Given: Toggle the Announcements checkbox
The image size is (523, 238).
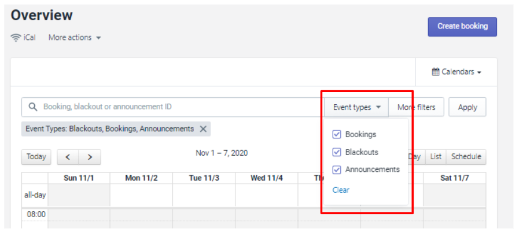Looking at the screenshot, I should click(x=337, y=170).
